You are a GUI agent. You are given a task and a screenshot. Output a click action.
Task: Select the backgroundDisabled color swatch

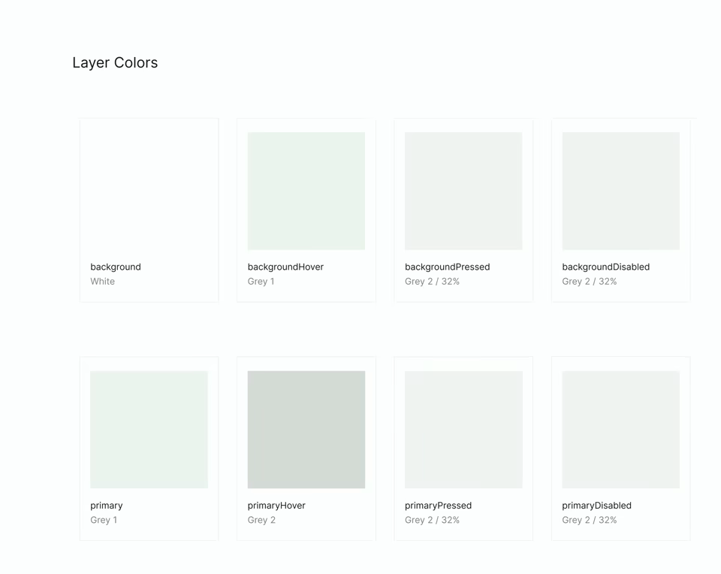coord(621,191)
